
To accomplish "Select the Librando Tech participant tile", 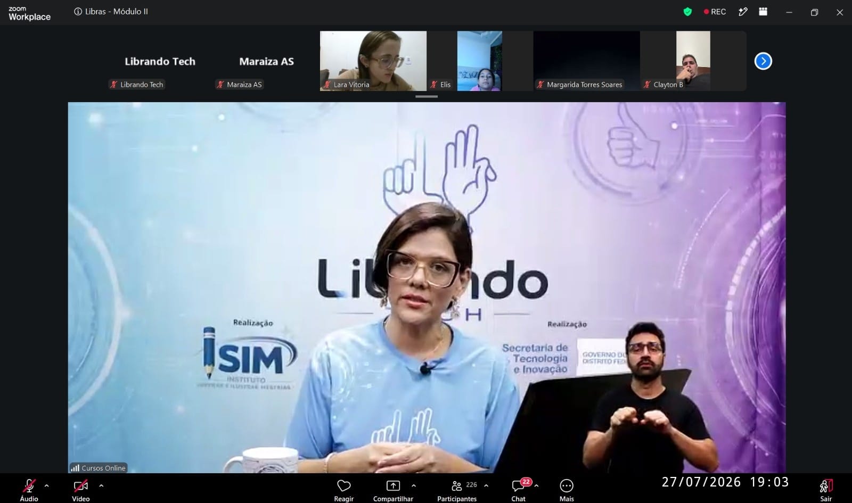I will pyautogui.click(x=160, y=61).
